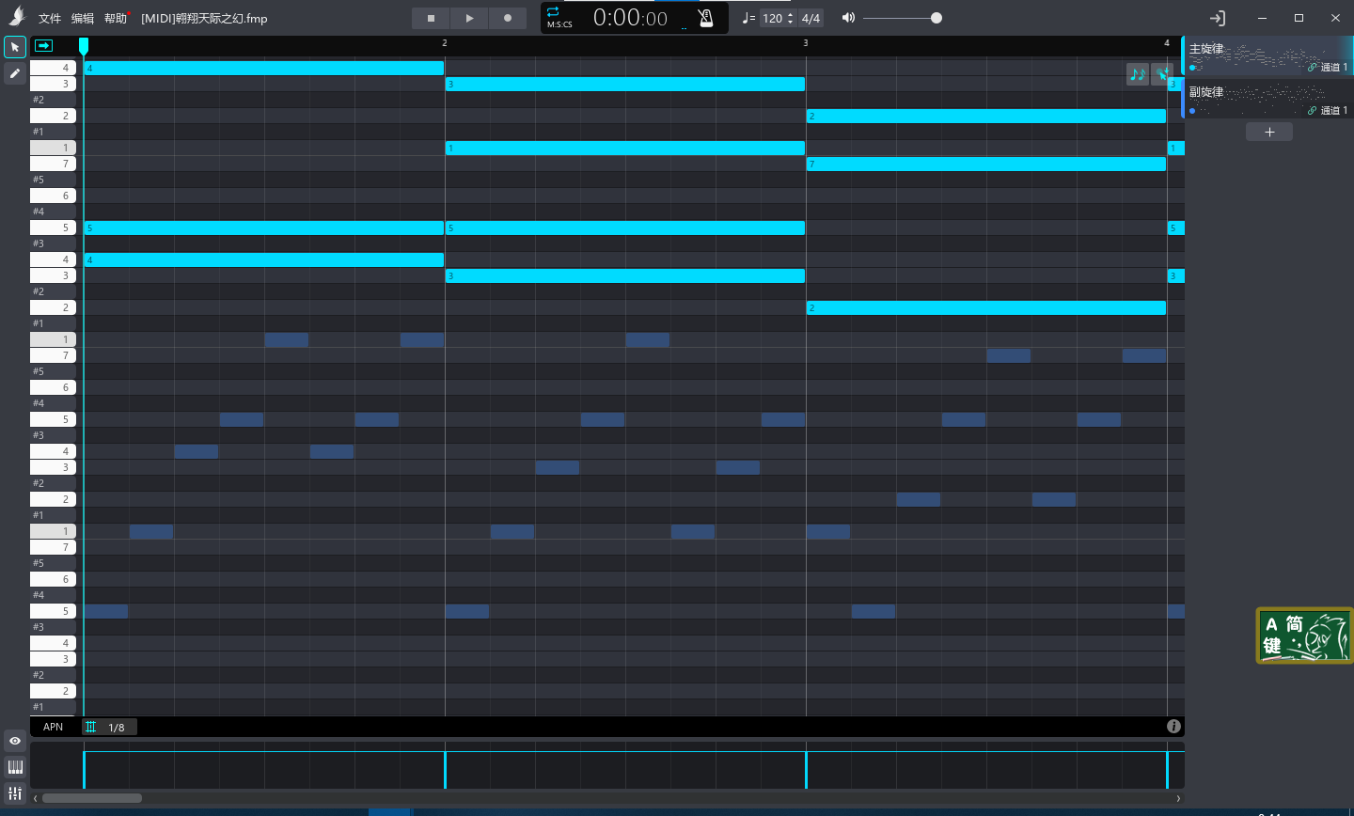Click the scroll left arrow
The image size is (1354, 816).
pyautogui.click(x=36, y=798)
